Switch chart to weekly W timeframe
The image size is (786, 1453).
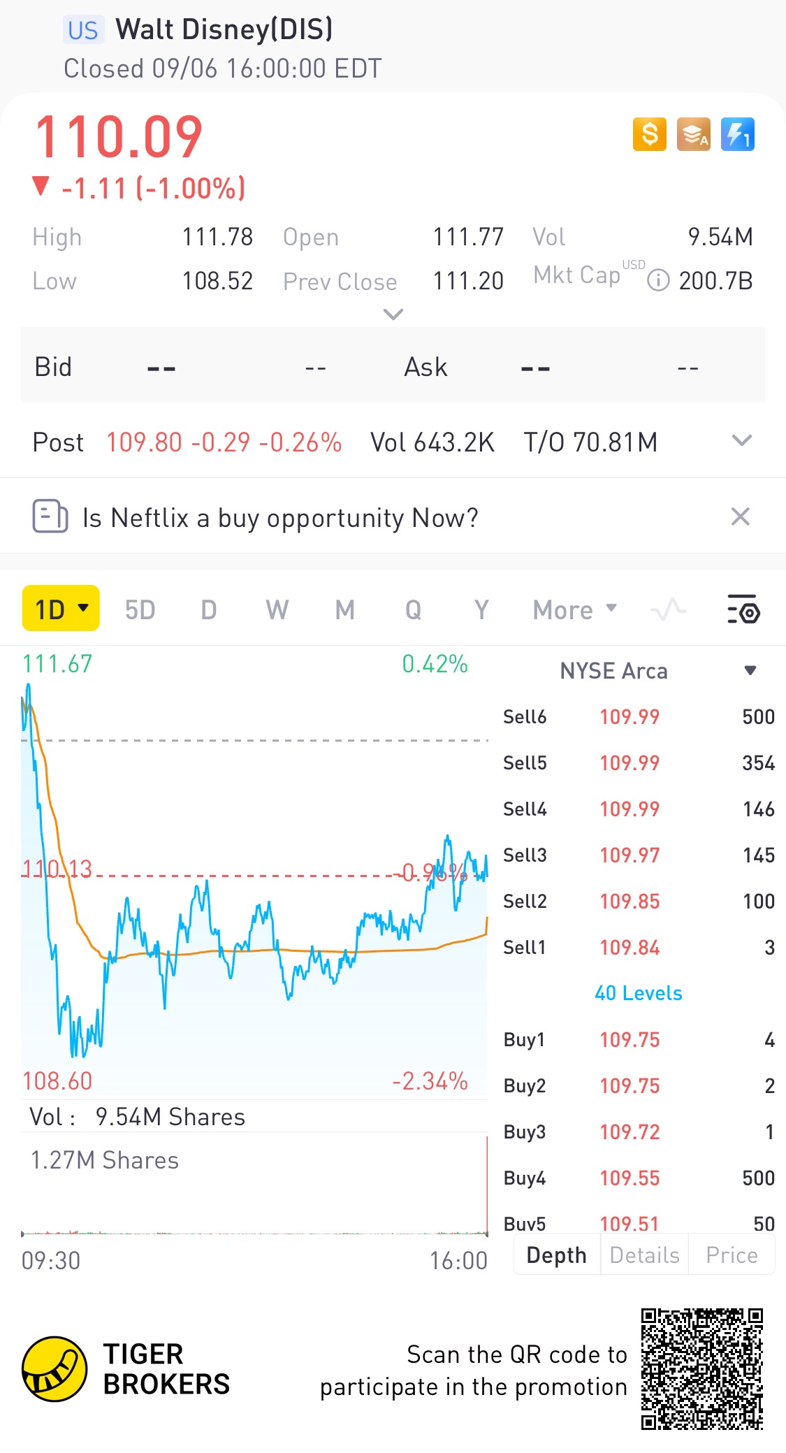pyautogui.click(x=277, y=609)
